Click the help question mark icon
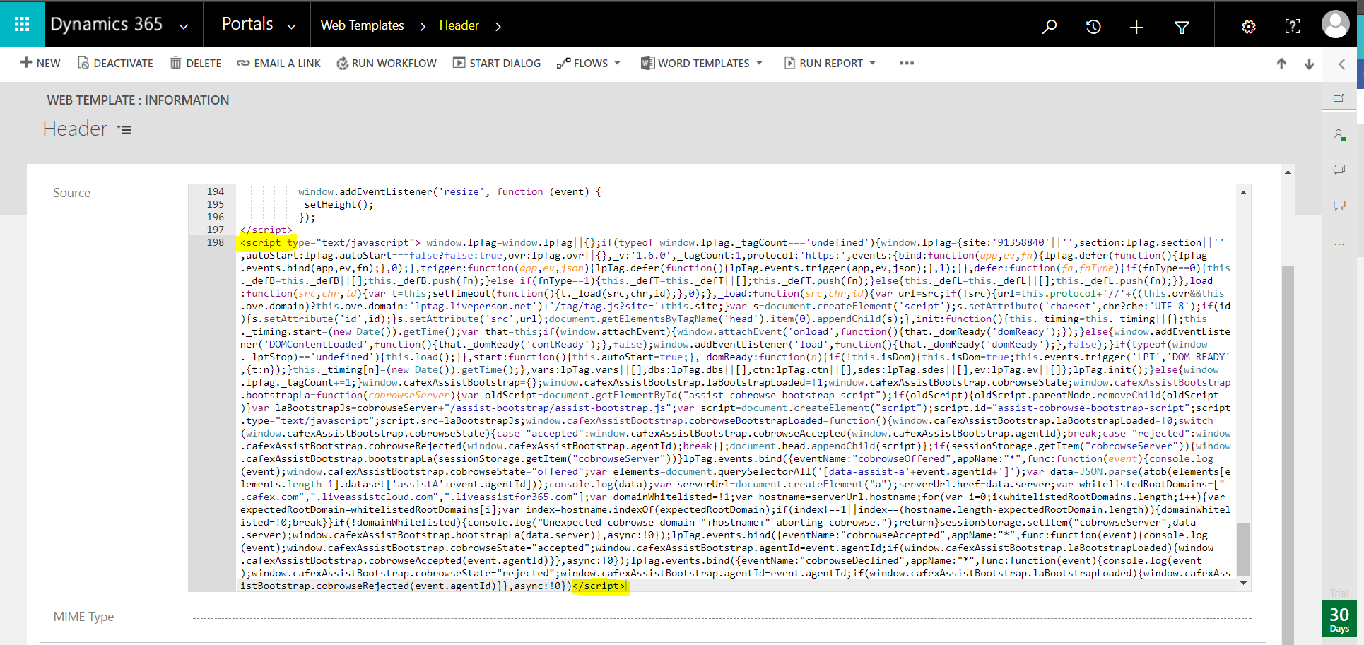Viewport: 1364px width, 645px height. click(1292, 27)
